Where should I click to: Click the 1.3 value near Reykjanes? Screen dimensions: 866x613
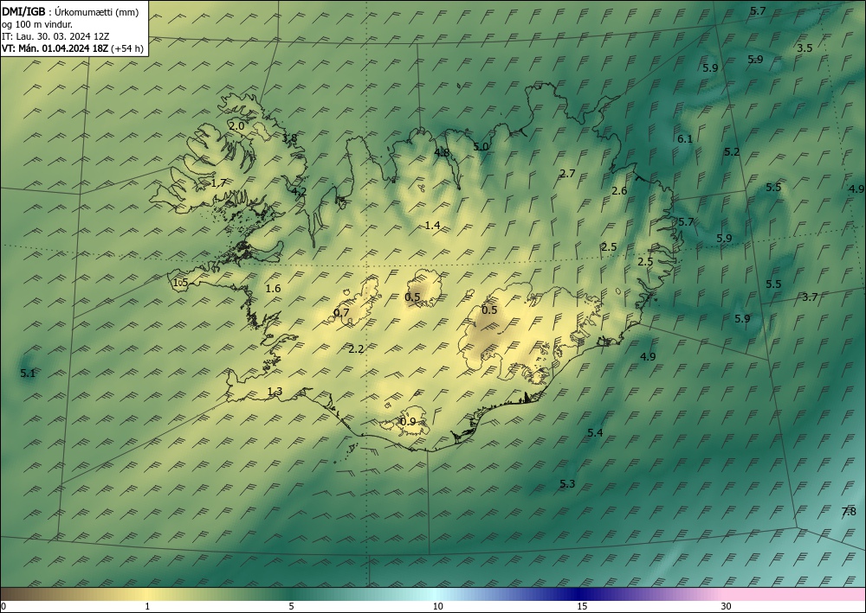pyautogui.click(x=275, y=392)
